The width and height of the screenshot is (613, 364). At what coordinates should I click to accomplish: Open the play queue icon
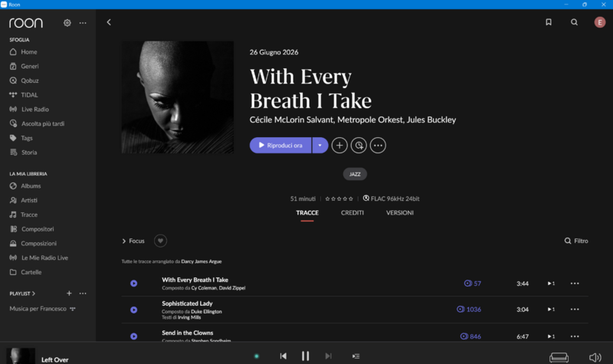(x=356, y=356)
